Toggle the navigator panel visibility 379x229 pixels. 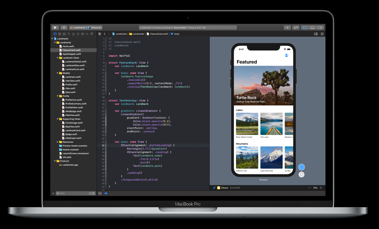tap(305, 27)
